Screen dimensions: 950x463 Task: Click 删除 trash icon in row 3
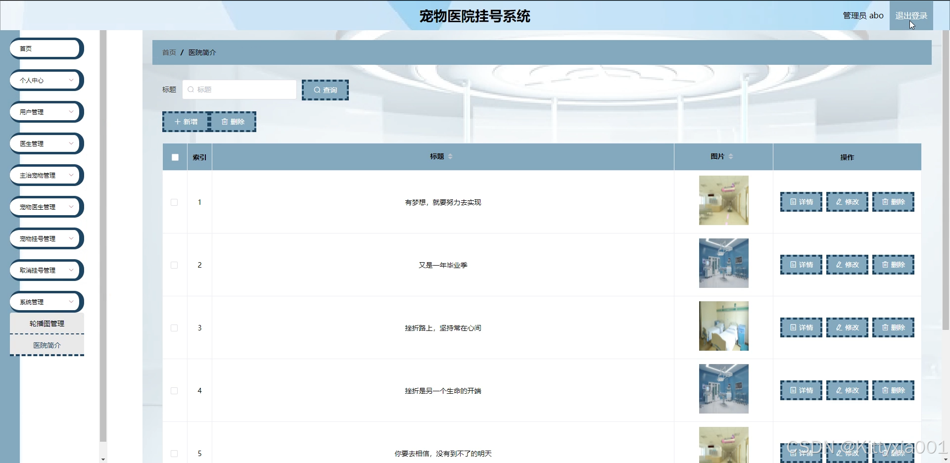click(x=885, y=327)
